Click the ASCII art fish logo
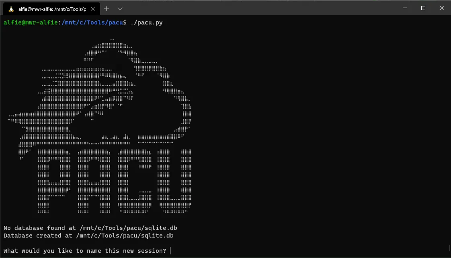The height and width of the screenshot is (258, 451). (100, 92)
